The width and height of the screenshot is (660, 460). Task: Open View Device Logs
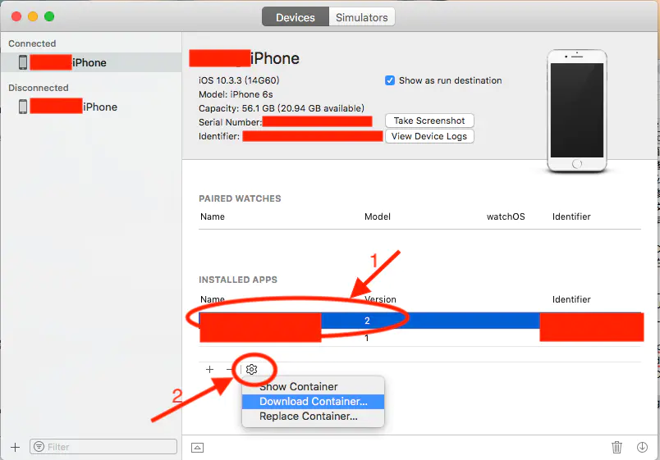[429, 136]
